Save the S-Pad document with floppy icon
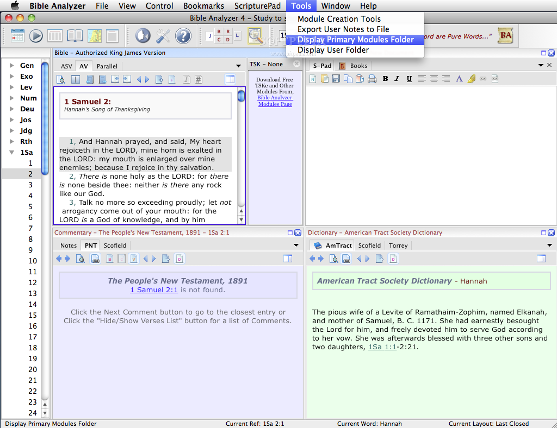Viewport: 557px width, 428px height. coord(336,79)
